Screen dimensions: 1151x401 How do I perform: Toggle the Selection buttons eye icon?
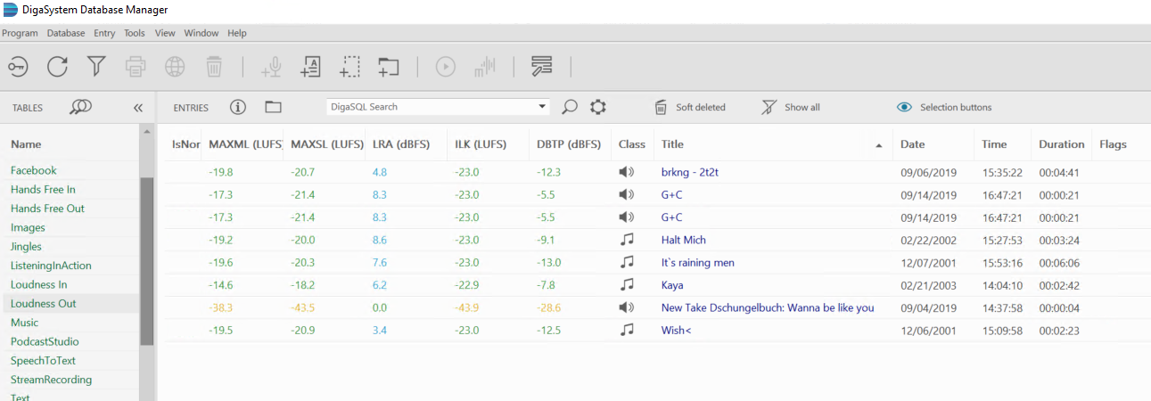904,107
